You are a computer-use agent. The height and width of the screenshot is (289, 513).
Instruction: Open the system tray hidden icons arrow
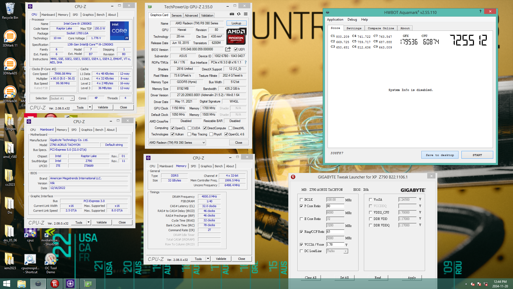(466, 284)
